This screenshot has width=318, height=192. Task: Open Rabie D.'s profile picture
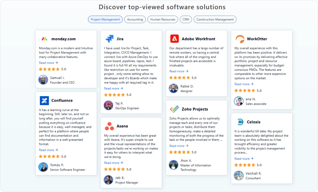coord(174,88)
